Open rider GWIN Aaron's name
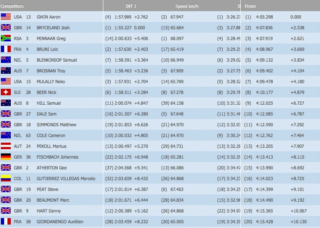The image size is (320, 228). pyautogui.click(x=49, y=17)
